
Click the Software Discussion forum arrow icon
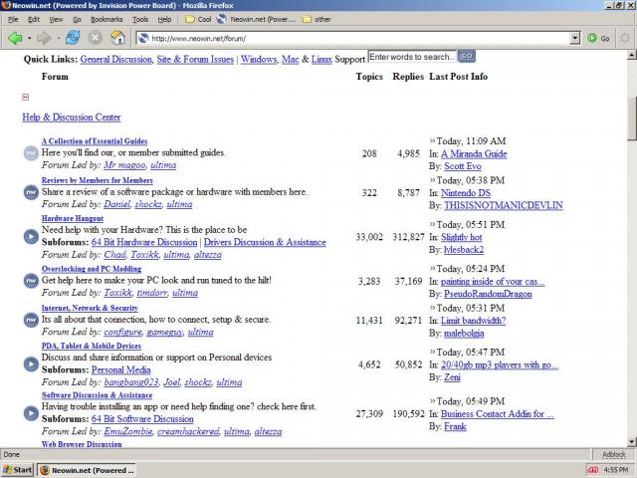[x=31, y=413]
